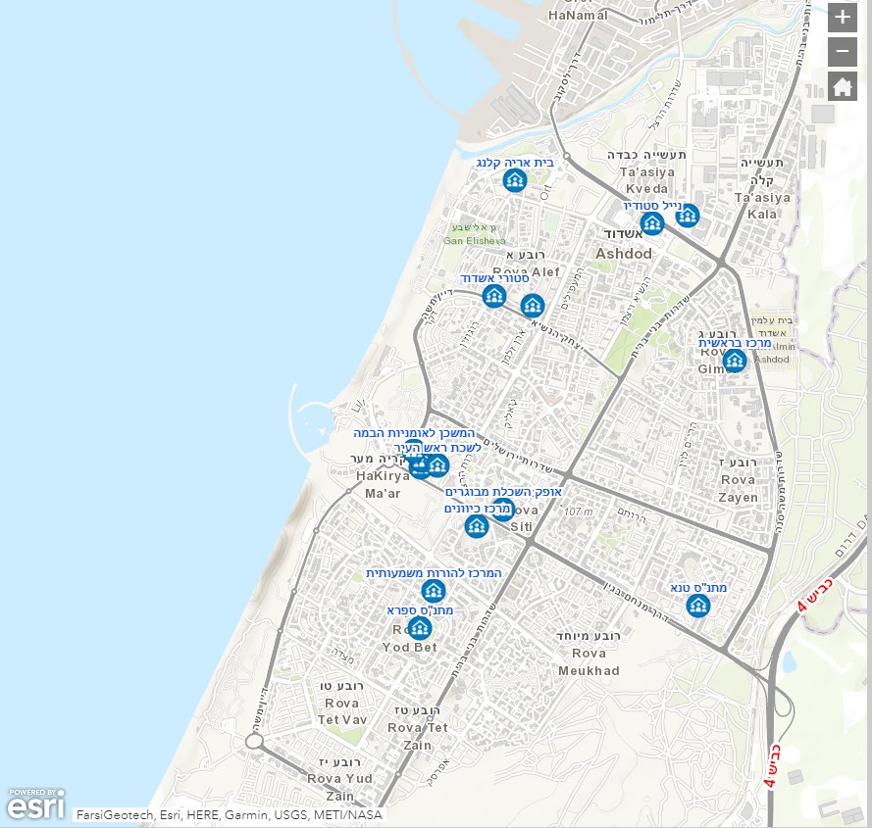Click the unlabeled marker below מרכז כיוונים
The image size is (872, 828).
point(476,527)
